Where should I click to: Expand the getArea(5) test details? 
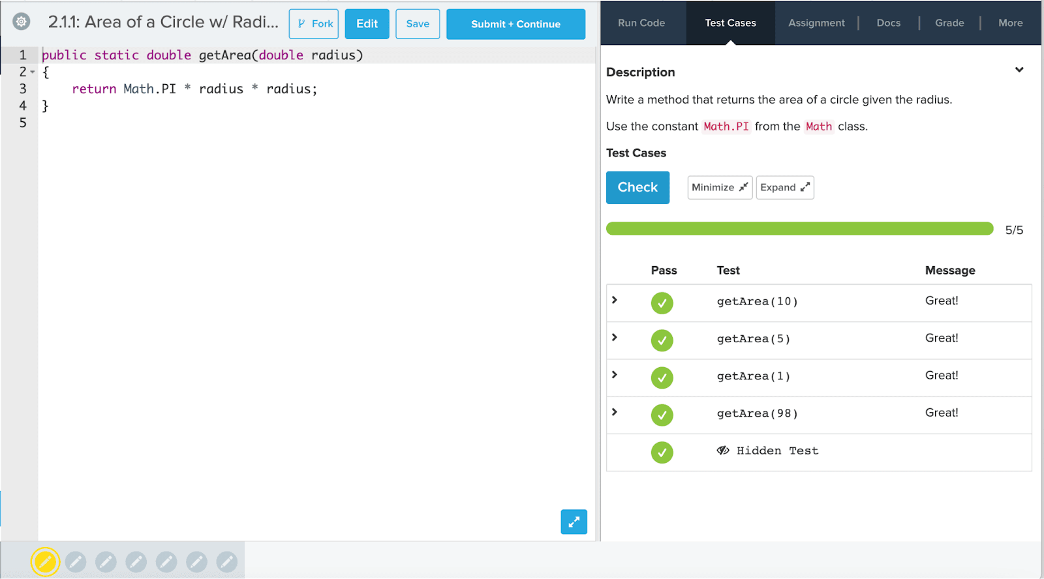615,337
